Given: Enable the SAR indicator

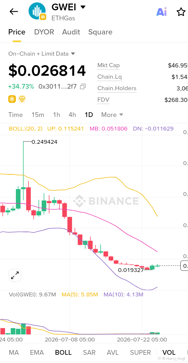Looking at the screenshot, I should click(x=89, y=352).
